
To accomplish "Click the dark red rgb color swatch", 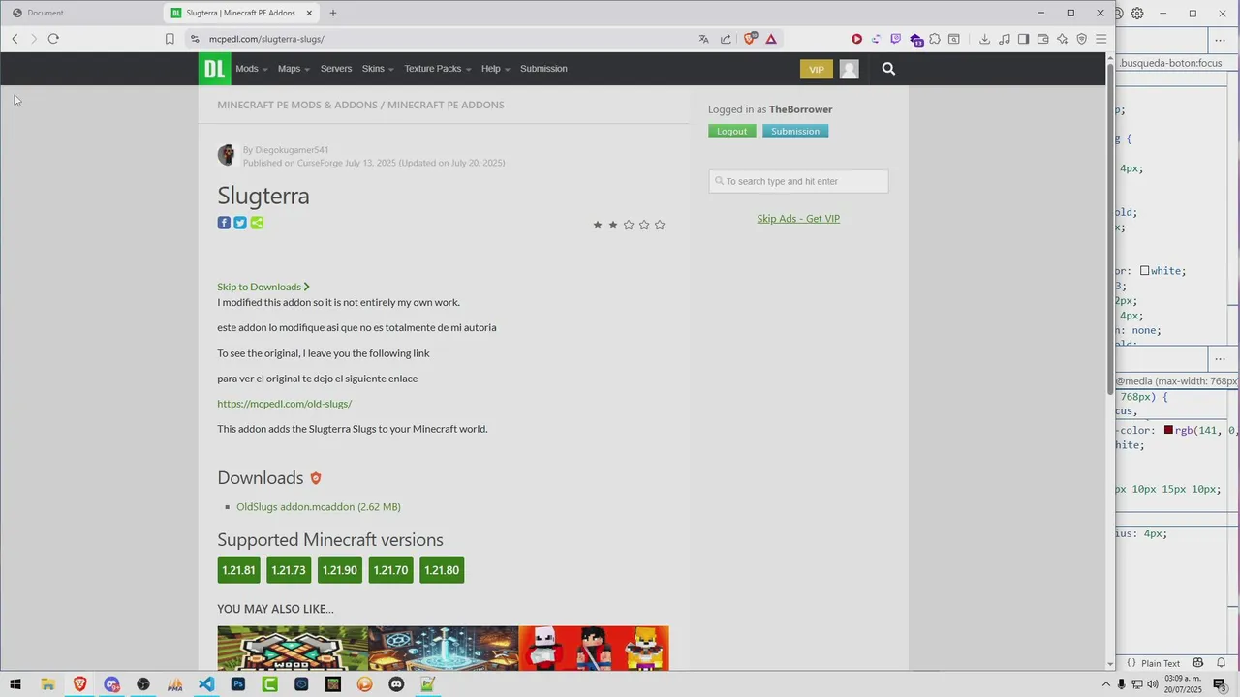I will [1168, 430].
